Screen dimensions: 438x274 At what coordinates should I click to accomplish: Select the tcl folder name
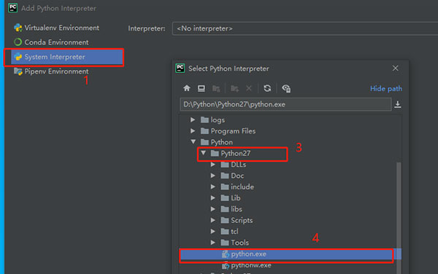pyautogui.click(x=234, y=231)
